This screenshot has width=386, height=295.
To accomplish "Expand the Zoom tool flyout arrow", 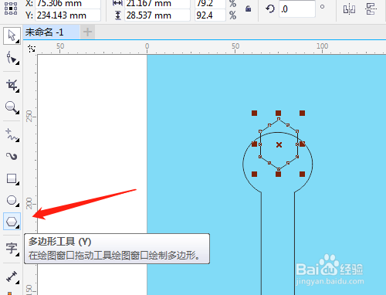I will pos(18,112).
